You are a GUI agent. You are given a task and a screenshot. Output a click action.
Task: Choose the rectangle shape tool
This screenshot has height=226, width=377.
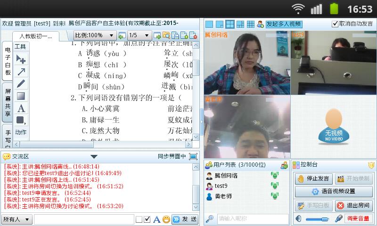[21, 96]
